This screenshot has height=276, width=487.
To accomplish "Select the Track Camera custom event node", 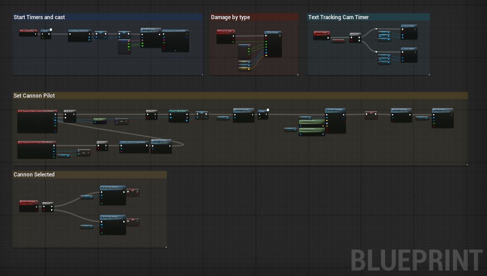I will click(x=322, y=35).
